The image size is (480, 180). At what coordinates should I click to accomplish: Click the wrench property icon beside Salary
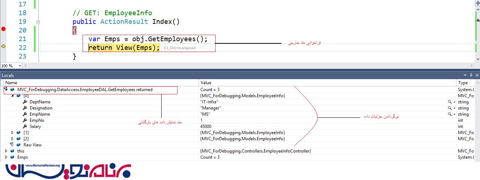(x=25, y=127)
